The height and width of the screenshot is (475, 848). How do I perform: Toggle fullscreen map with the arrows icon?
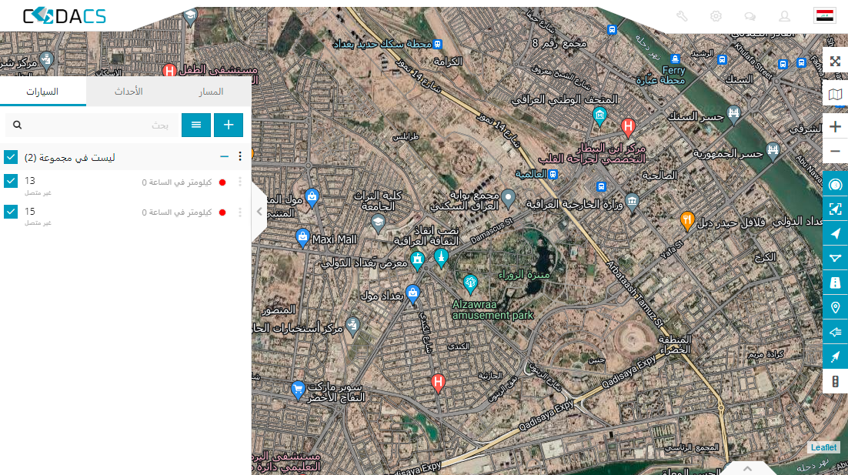click(x=835, y=61)
